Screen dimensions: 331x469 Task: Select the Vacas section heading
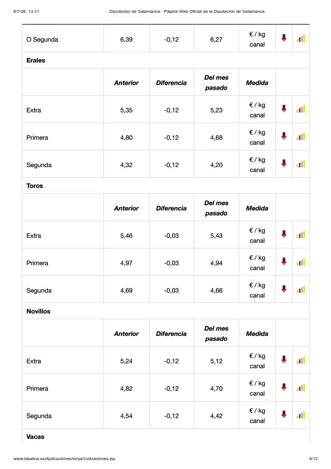pos(35,437)
